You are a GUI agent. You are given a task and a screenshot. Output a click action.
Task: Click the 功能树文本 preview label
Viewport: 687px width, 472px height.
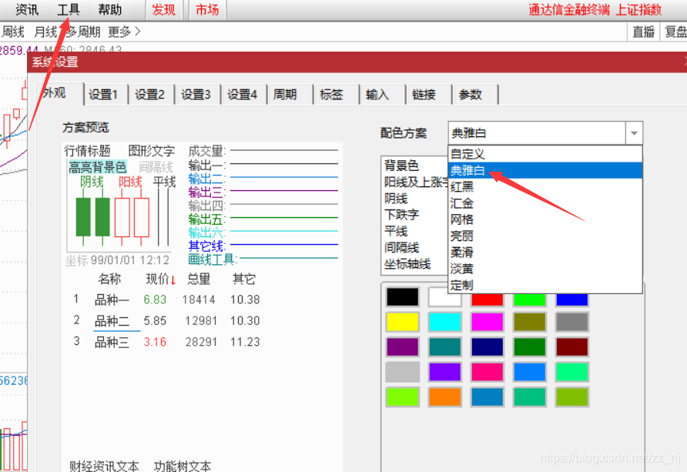pos(183,466)
